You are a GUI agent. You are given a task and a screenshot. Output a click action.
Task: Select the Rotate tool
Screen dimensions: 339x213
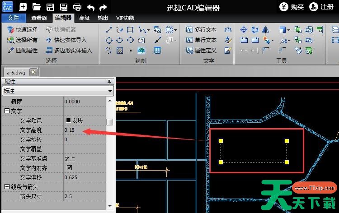pyautogui.click(x=255, y=30)
